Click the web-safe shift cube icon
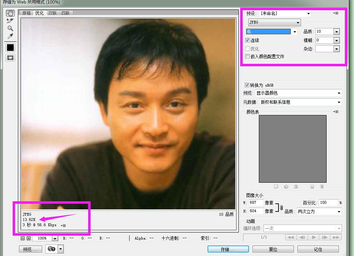 (x=286, y=187)
